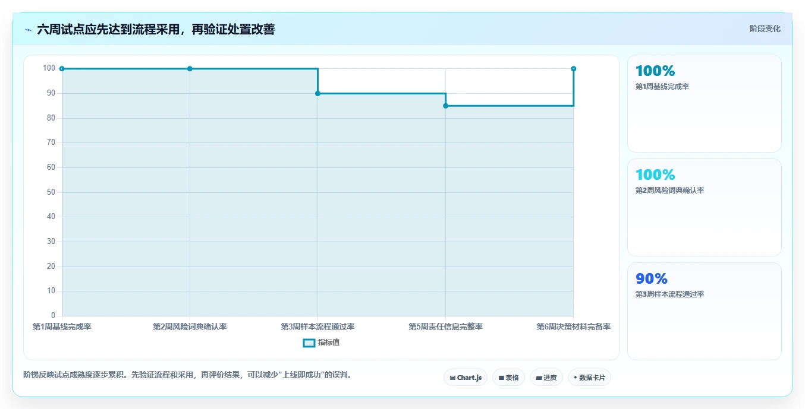Click the 指标值 legend label

329,343
